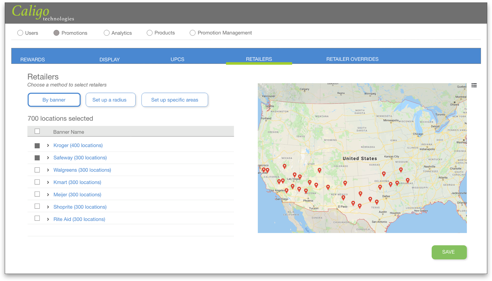Check the Shoprite banner checkbox
This screenshot has height=281, width=492.
(37, 206)
